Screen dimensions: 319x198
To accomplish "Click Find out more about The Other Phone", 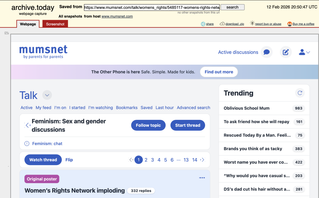I will click(x=219, y=72).
